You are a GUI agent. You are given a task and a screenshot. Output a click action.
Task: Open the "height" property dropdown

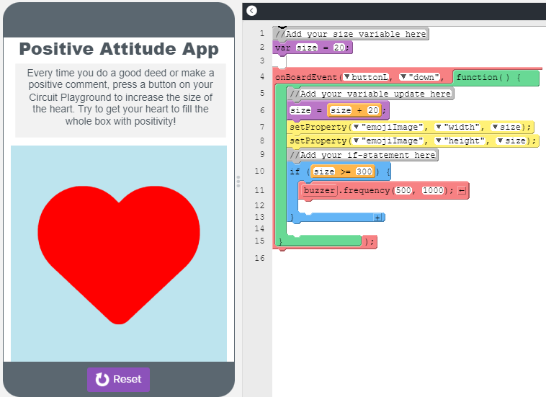point(439,140)
